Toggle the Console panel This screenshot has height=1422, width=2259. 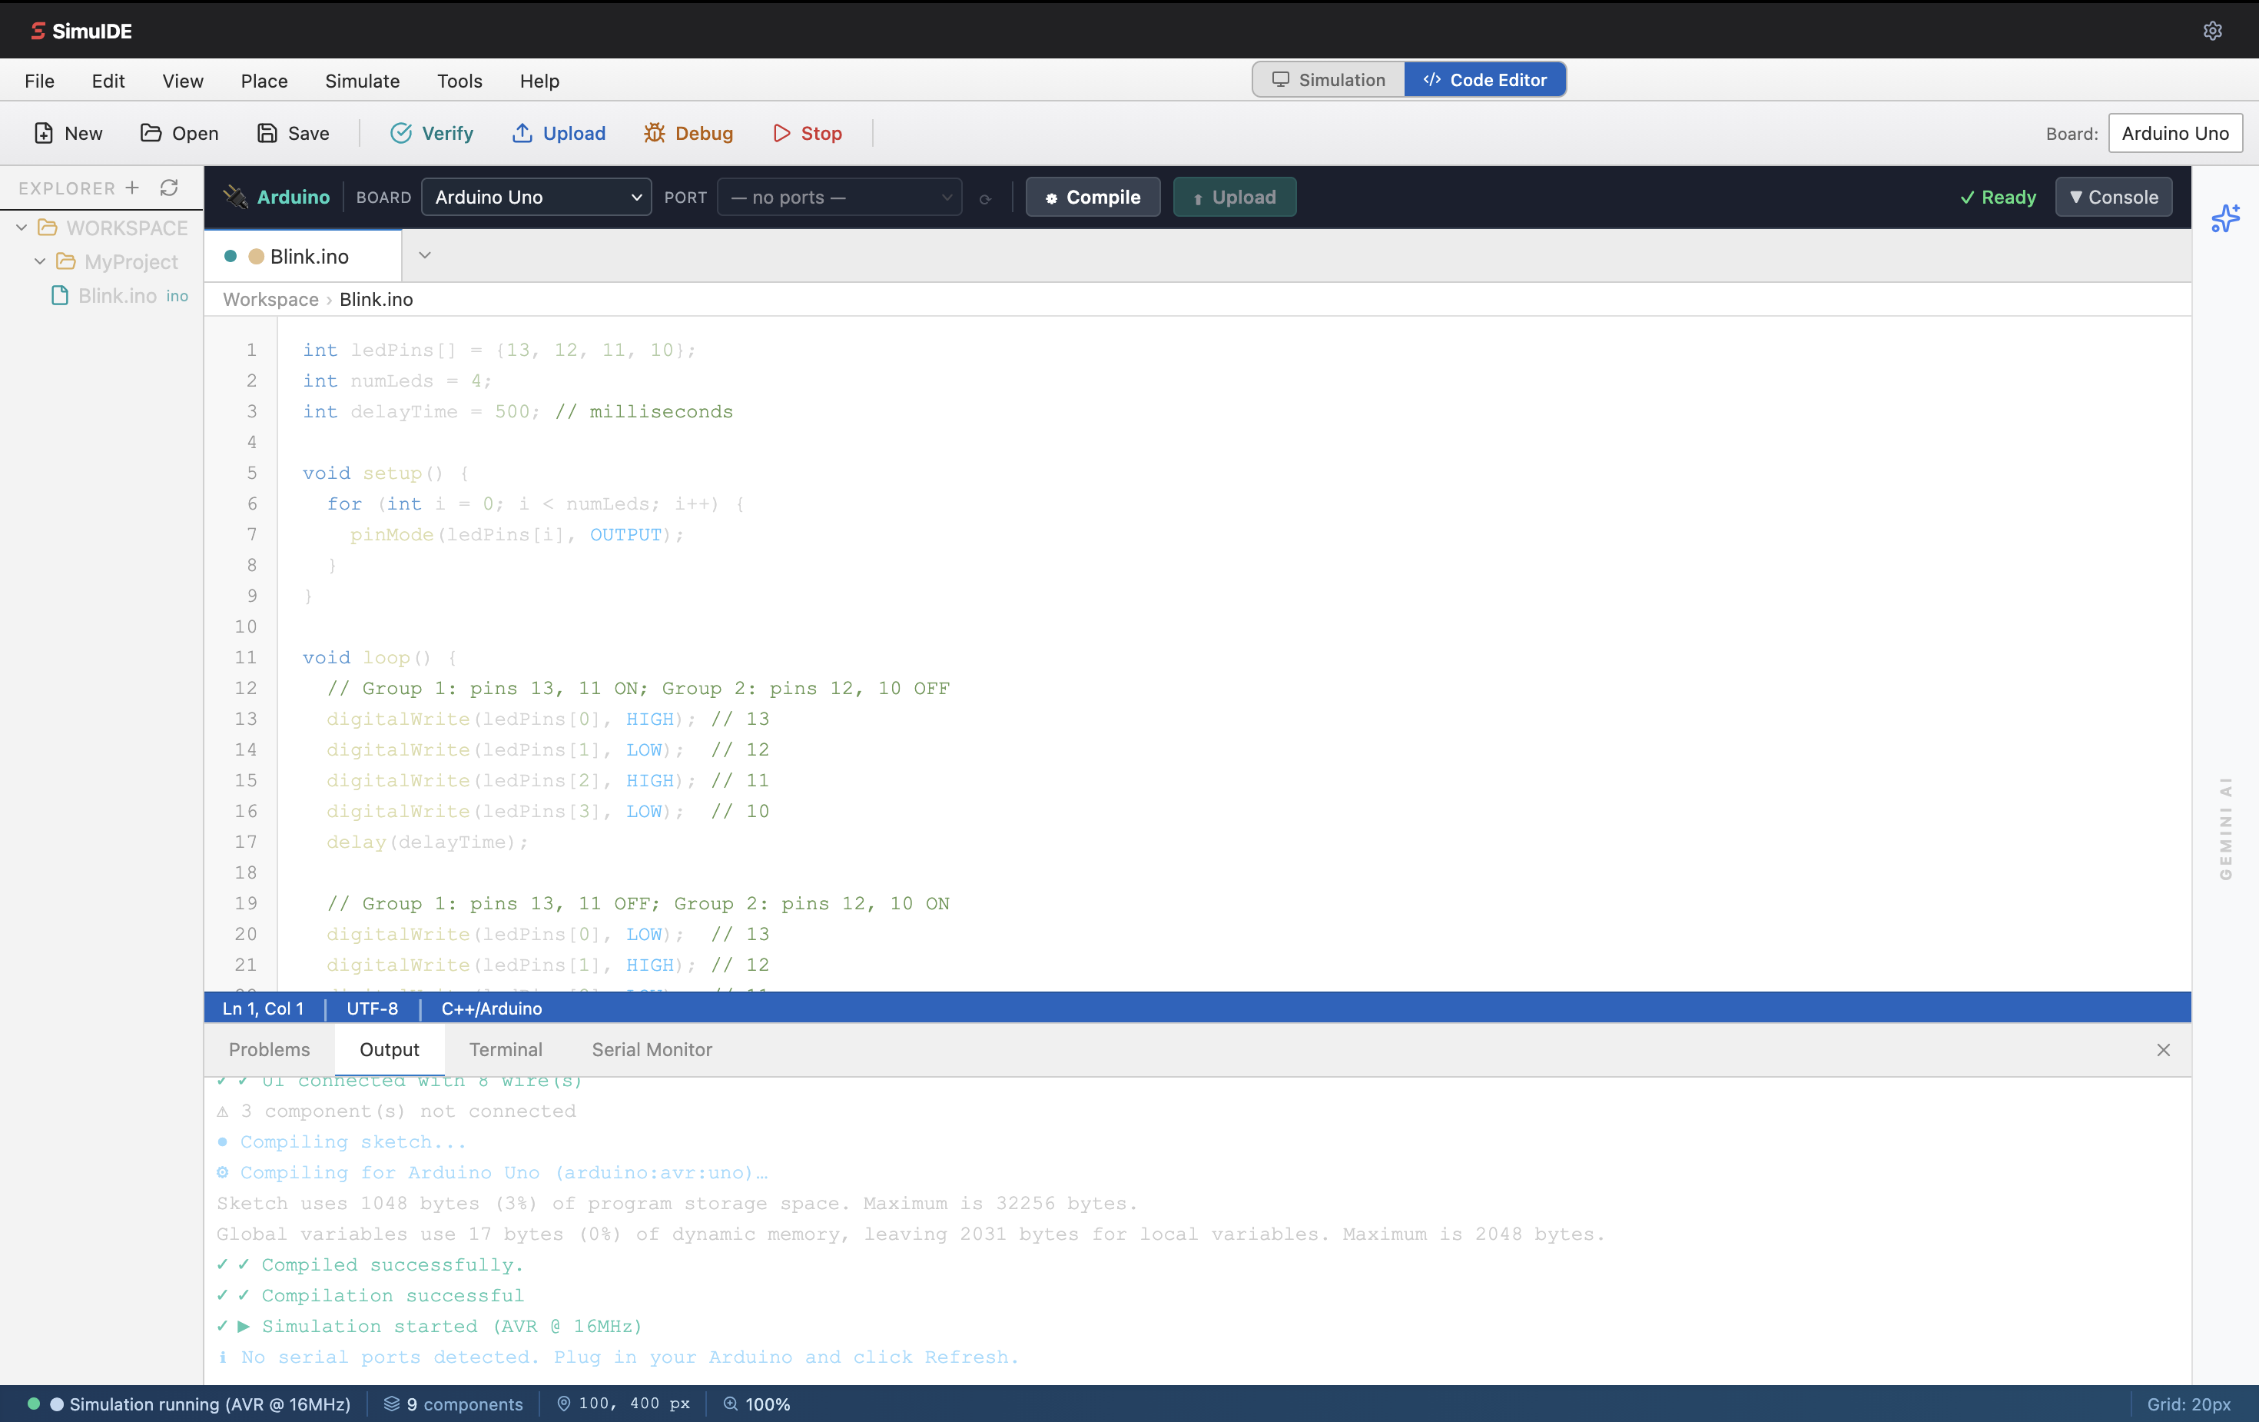2113,197
